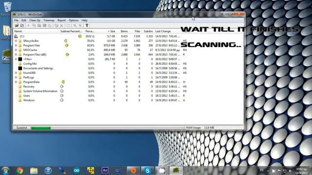Click the pacman scanning icon for Program Files (x86)

tap(67, 54)
